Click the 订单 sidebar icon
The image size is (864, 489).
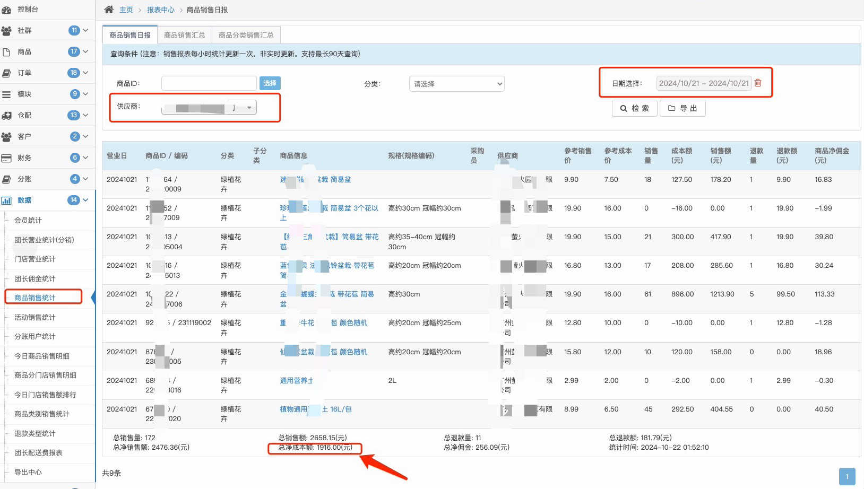click(x=6, y=73)
